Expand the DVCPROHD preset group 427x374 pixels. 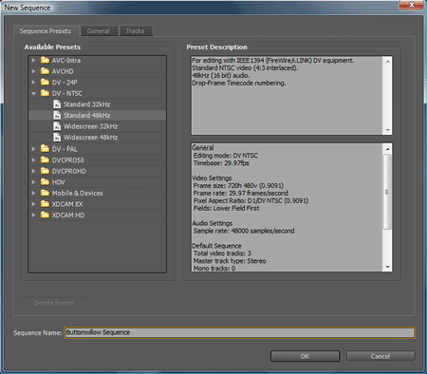click(x=33, y=171)
